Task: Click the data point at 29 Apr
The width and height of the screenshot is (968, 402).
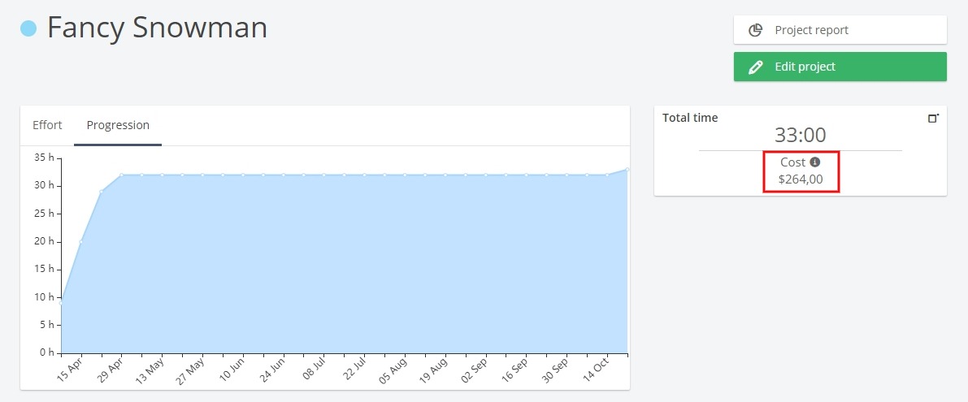Action: (122, 175)
